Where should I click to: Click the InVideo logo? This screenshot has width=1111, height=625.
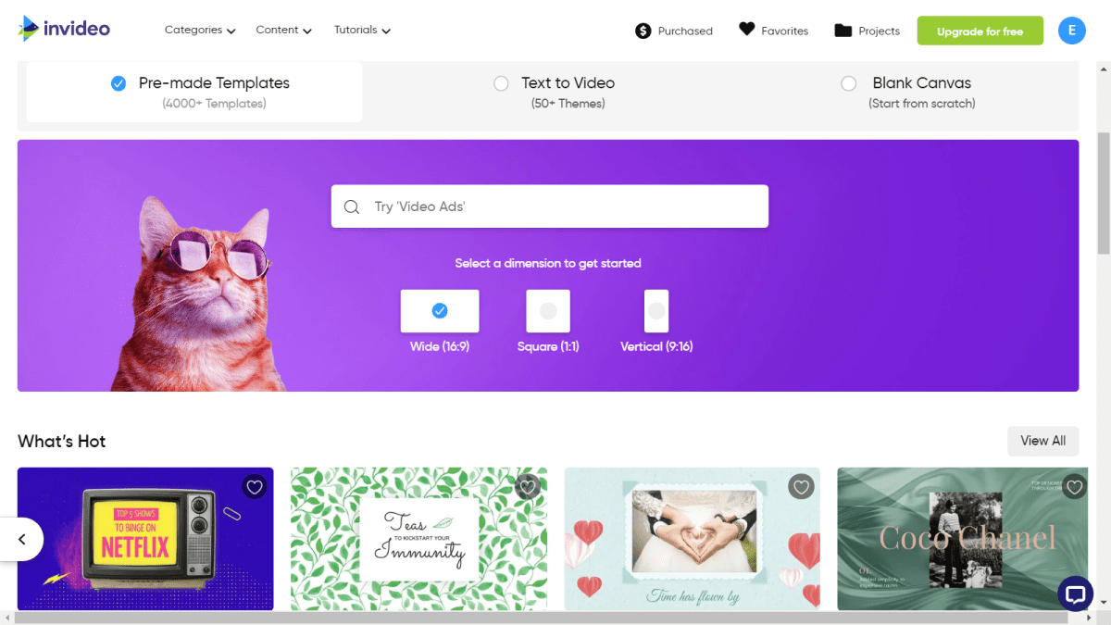click(63, 29)
